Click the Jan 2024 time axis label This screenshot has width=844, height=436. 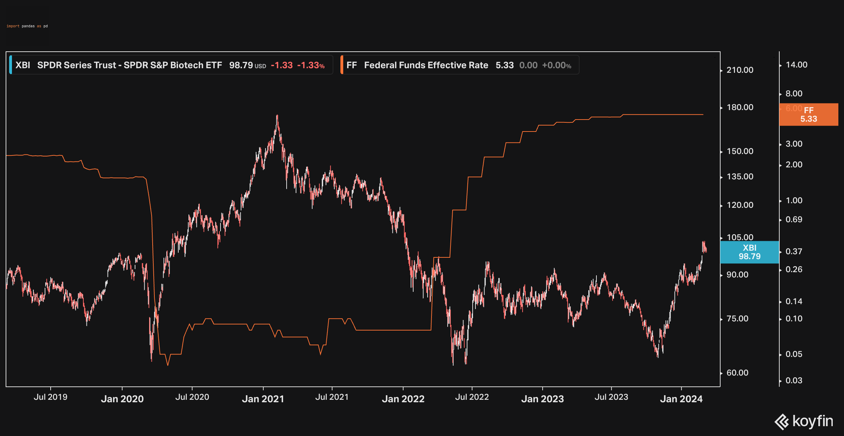[681, 399]
